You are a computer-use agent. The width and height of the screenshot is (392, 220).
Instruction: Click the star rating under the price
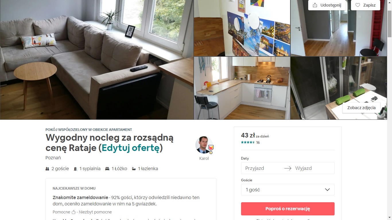point(248,142)
